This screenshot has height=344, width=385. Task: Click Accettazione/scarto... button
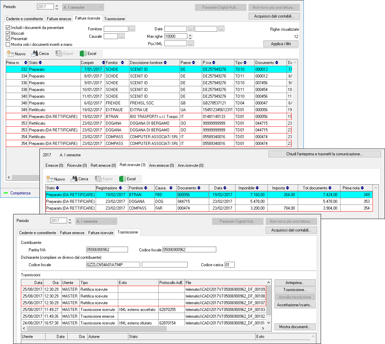click(295, 305)
